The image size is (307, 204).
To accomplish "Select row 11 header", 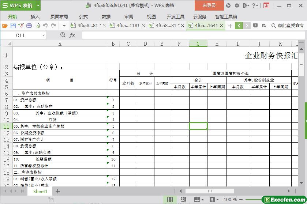I will pos(7,126).
